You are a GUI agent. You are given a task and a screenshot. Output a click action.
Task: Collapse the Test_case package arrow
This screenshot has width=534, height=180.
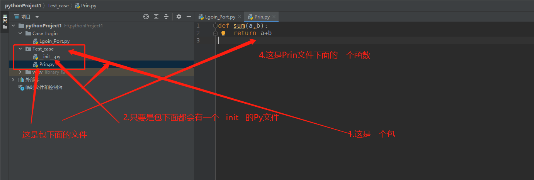tap(20, 49)
